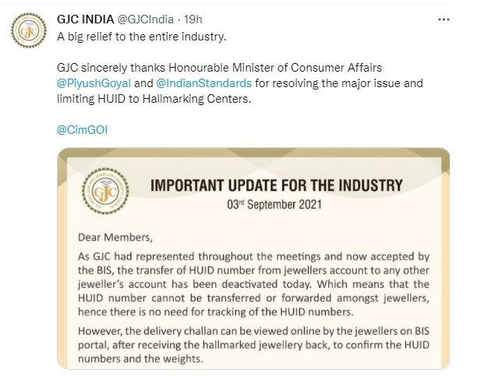Open the tweet's three-dot more options menu
This screenshot has width=502, height=376.
click(x=444, y=19)
